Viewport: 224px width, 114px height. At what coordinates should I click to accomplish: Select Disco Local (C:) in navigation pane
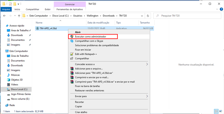(x=16, y=89)
